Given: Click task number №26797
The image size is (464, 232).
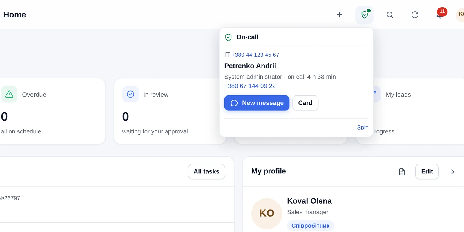Looking at the screenshot, I should (x=10, y=198).
